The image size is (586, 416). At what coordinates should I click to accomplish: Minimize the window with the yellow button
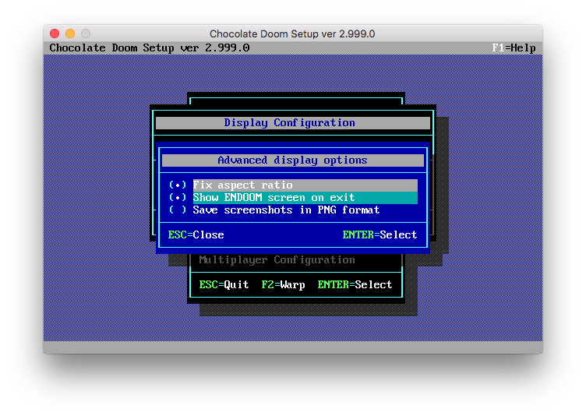[70, 33]
